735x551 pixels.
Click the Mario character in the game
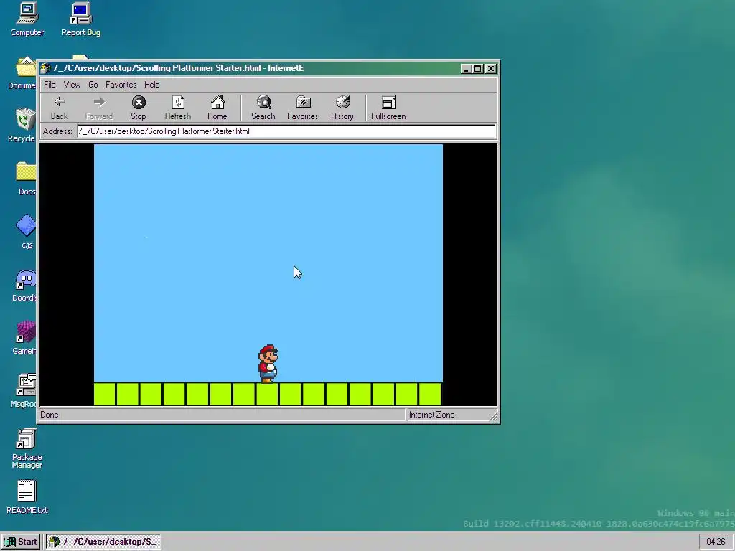[x=268, y=364]
